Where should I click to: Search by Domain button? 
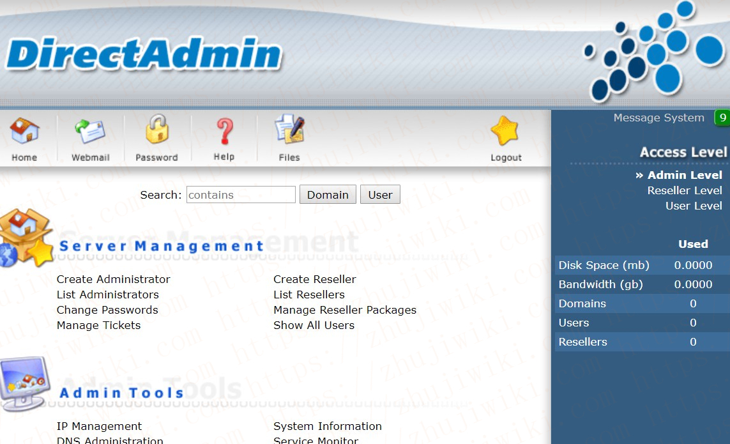(328, 195)
